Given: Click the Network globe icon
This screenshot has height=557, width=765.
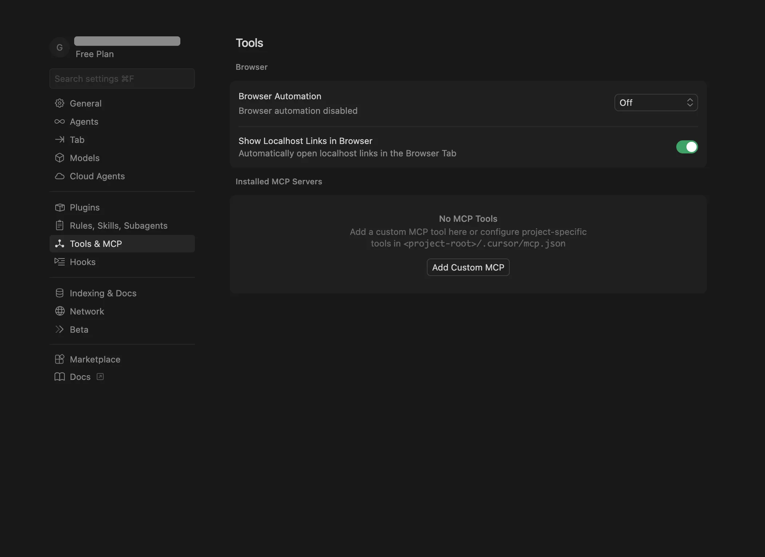Looking at the screenshot, I should 60,311.
